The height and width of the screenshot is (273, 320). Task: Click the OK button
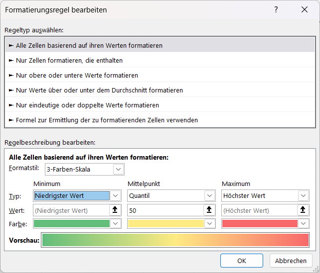[x=241, y=261]
